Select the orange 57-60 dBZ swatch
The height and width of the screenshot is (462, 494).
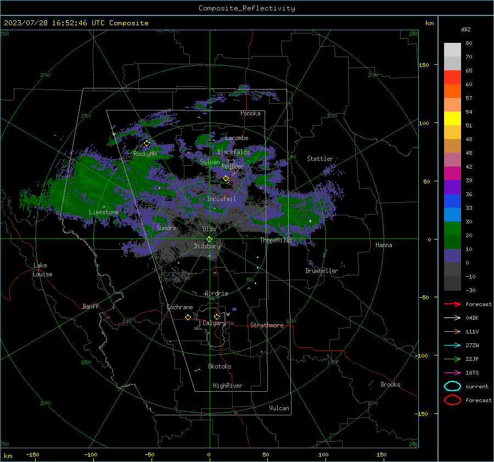tap(452, 91)
